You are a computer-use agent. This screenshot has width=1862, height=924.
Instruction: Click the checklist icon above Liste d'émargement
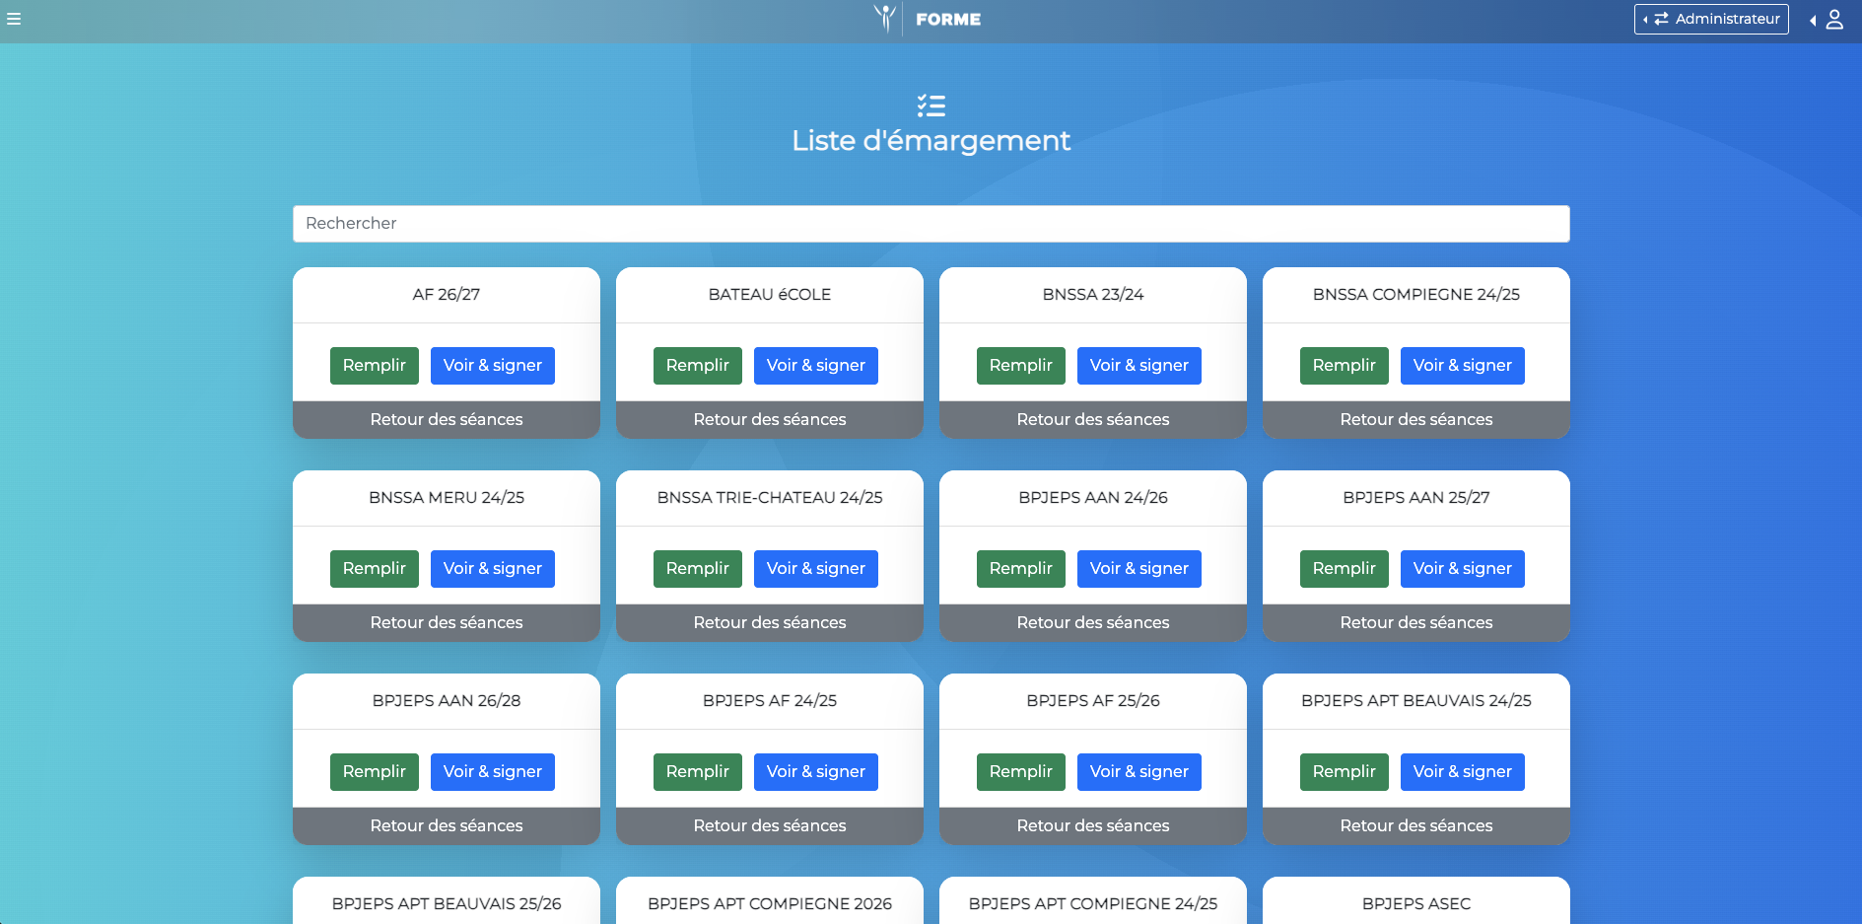tap(931, 106)
